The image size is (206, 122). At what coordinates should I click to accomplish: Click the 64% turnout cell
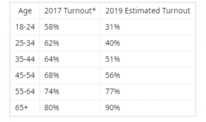(x=52, y=59)
